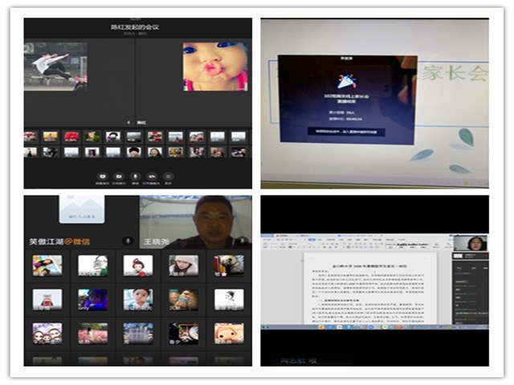Toggle microphone icon on 王晓尧 video tile
514x385 pixels.
point(243,241)
